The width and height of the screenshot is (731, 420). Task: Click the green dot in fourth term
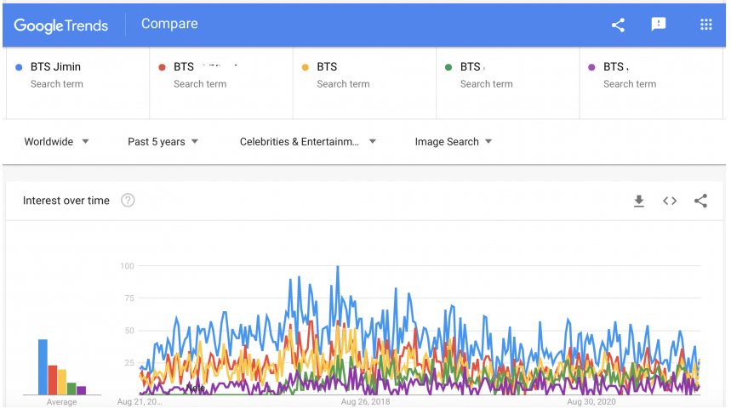coord(448,67)
